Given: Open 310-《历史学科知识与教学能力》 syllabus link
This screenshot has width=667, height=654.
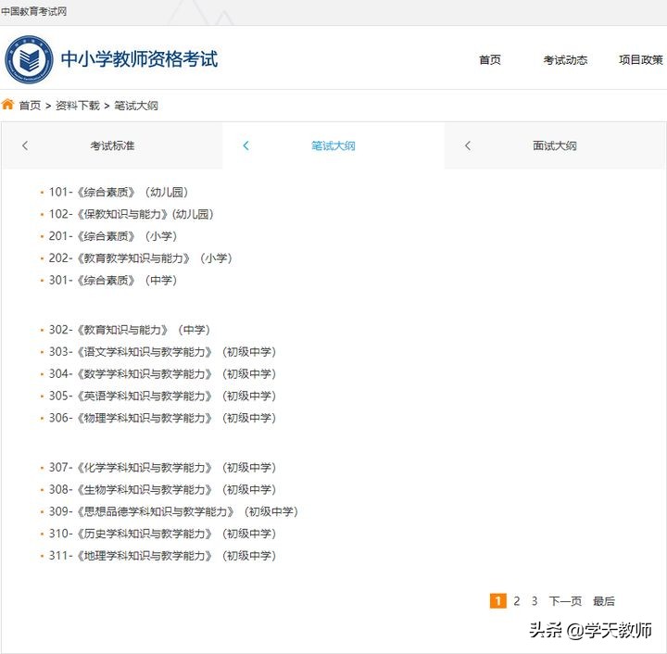Looking at the screenshot, I should [x=162, y=534].
